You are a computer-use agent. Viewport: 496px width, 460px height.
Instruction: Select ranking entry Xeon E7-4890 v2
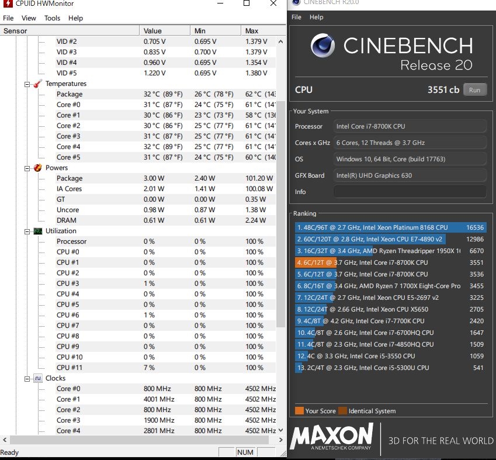click(x=391, y=239)
